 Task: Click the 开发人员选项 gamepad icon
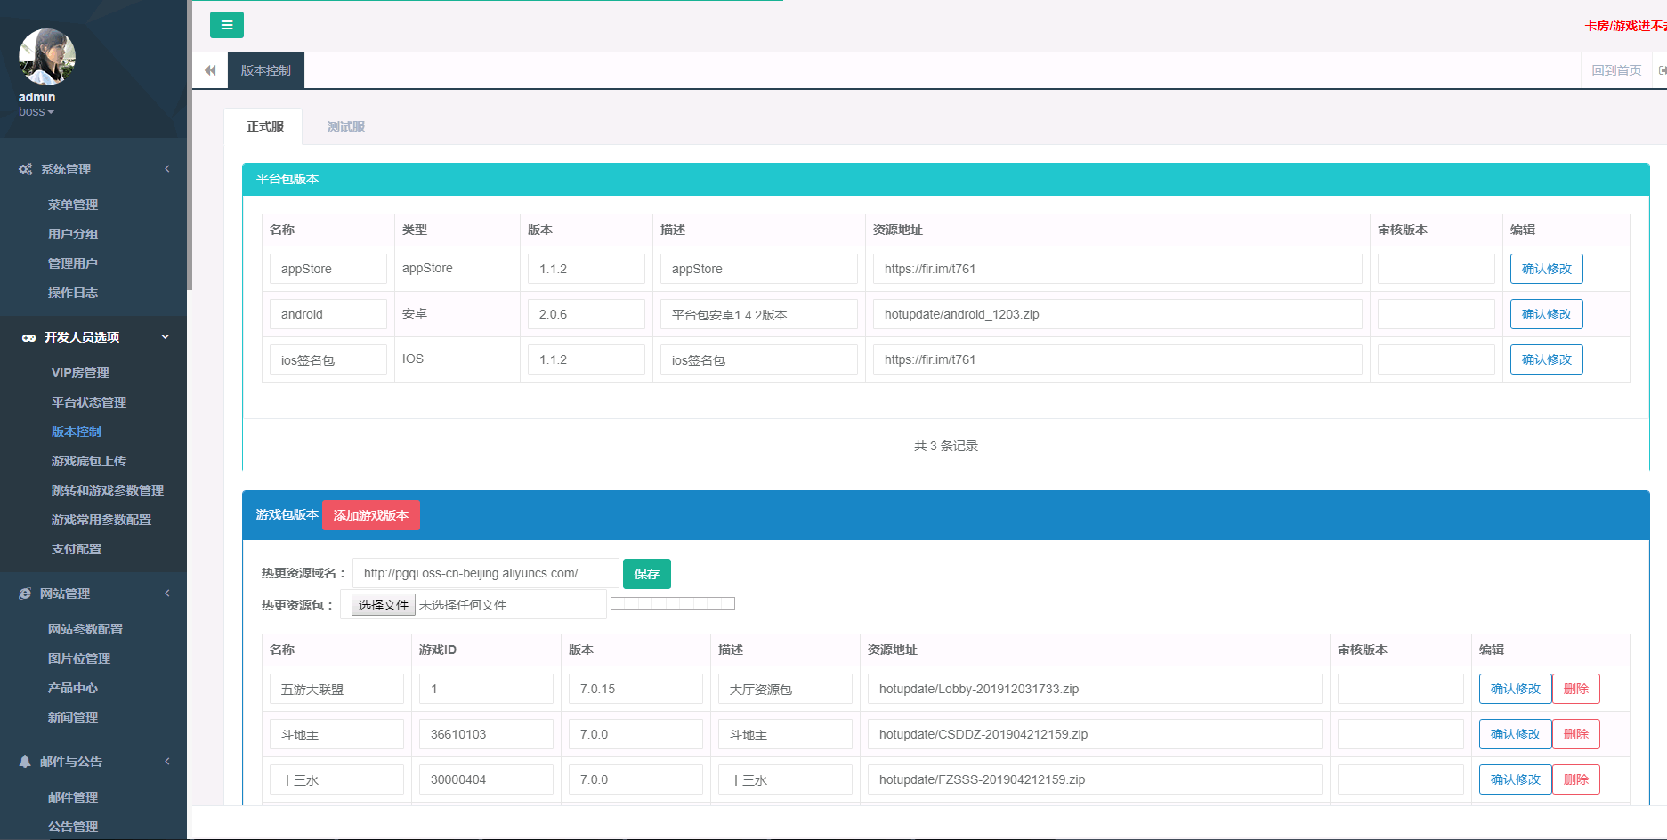28,338
